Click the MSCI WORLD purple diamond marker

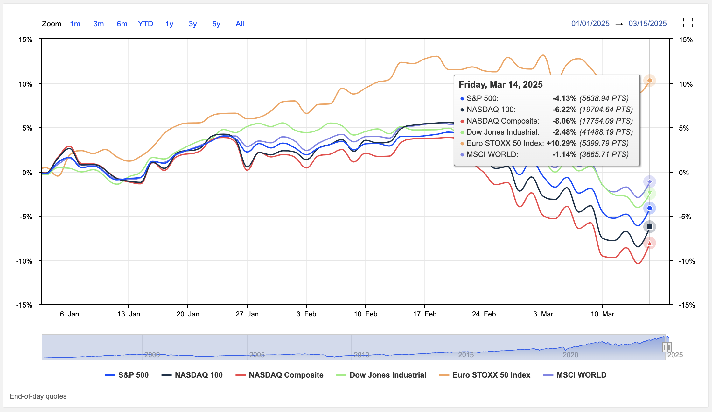[650, 182]
